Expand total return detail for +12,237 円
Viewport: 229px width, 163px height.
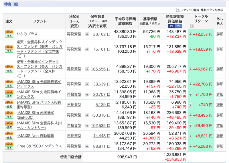pos(190,34)
